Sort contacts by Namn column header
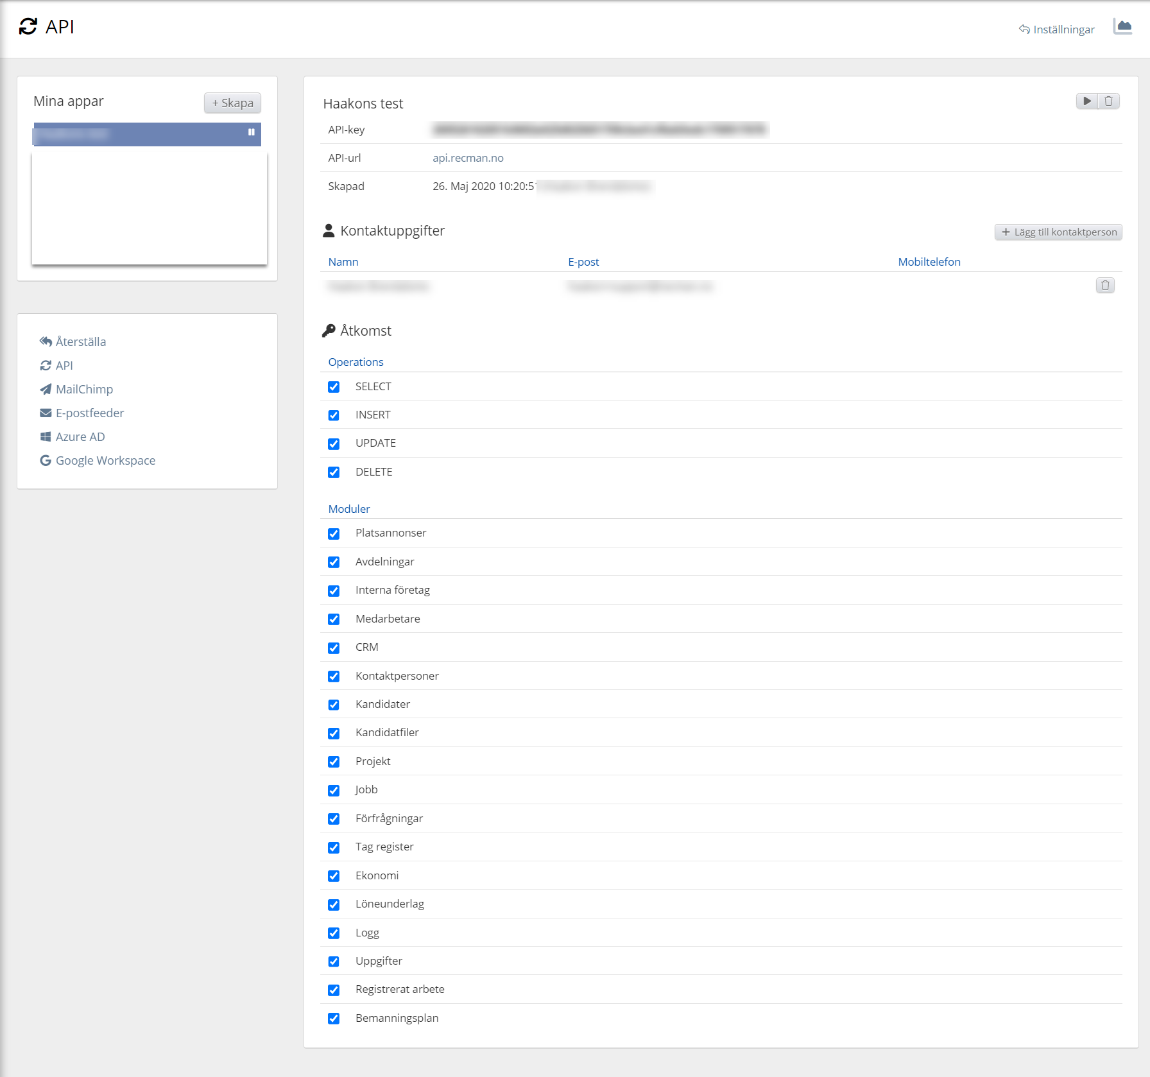This screenshot has height=1077, width=1150. tap(343, 262)
